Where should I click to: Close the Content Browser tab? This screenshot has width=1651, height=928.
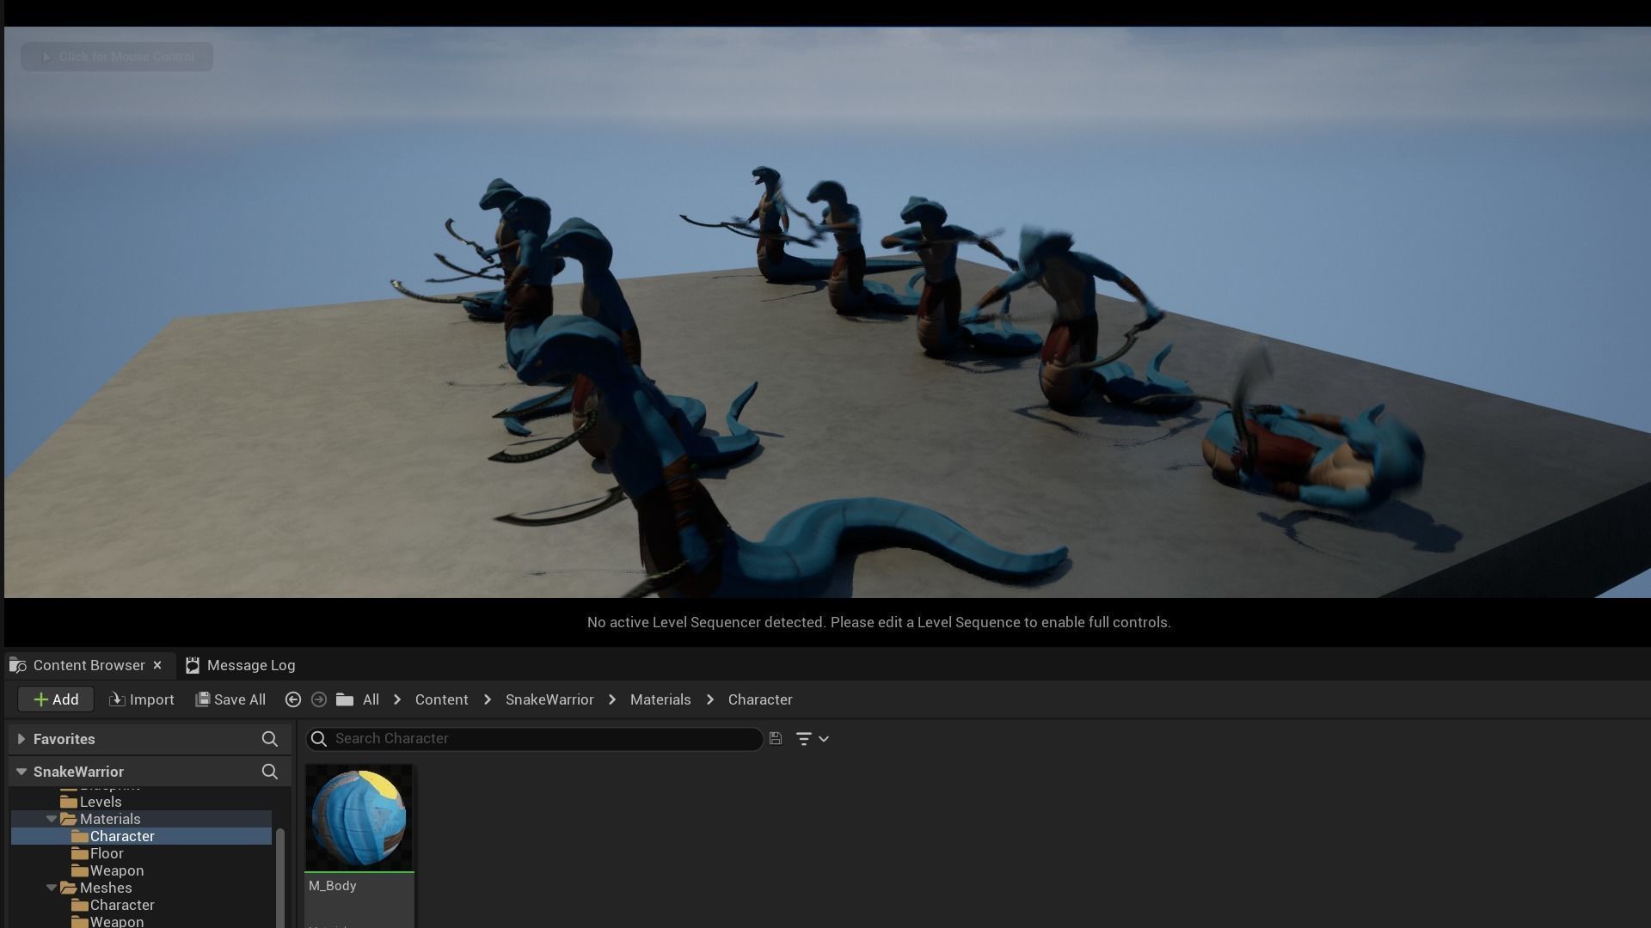pyautogui.click(x=157, y=665)
